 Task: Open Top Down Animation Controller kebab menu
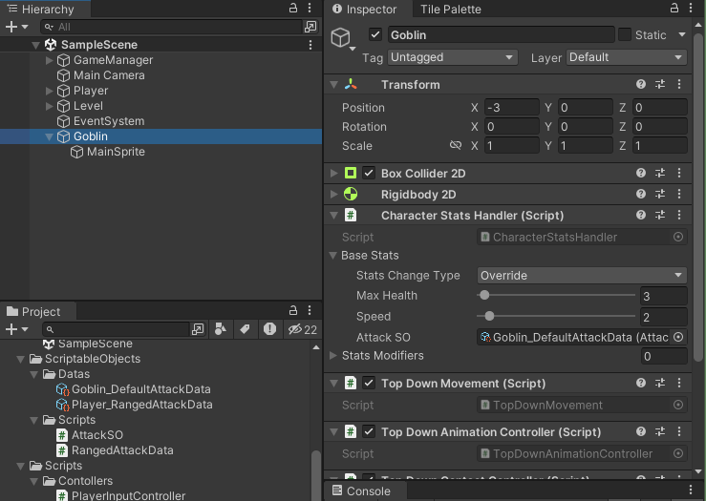click(x=679, y=431)
